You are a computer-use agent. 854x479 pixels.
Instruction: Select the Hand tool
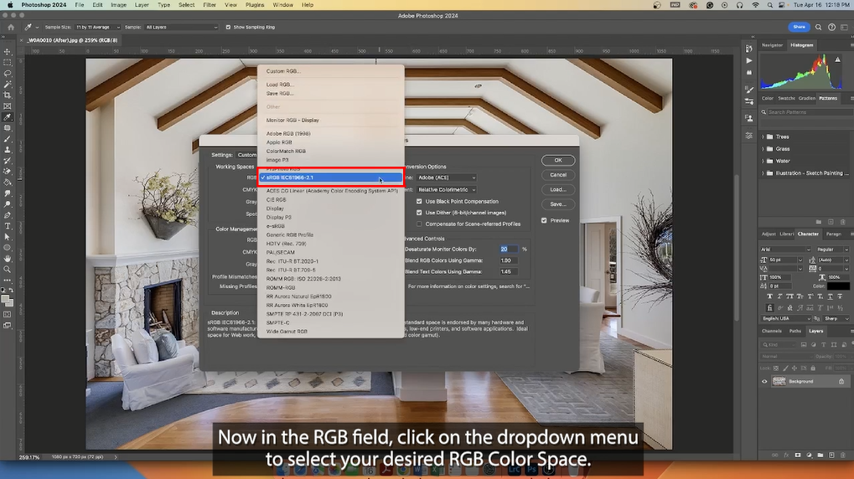[x=8, y=259]
